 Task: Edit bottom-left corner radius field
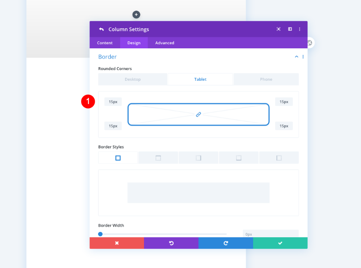(113, 126)
